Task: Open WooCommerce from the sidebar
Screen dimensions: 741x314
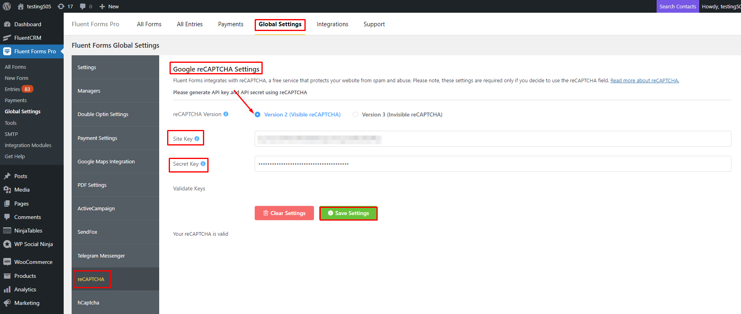Action: point(33,262)
